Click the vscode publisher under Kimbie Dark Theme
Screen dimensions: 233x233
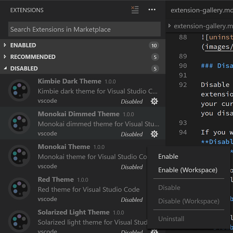pos(47,101)
